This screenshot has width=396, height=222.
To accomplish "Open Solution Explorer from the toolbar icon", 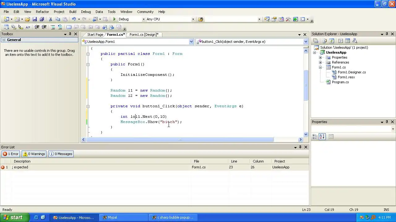I will click(x=267, y=19).
